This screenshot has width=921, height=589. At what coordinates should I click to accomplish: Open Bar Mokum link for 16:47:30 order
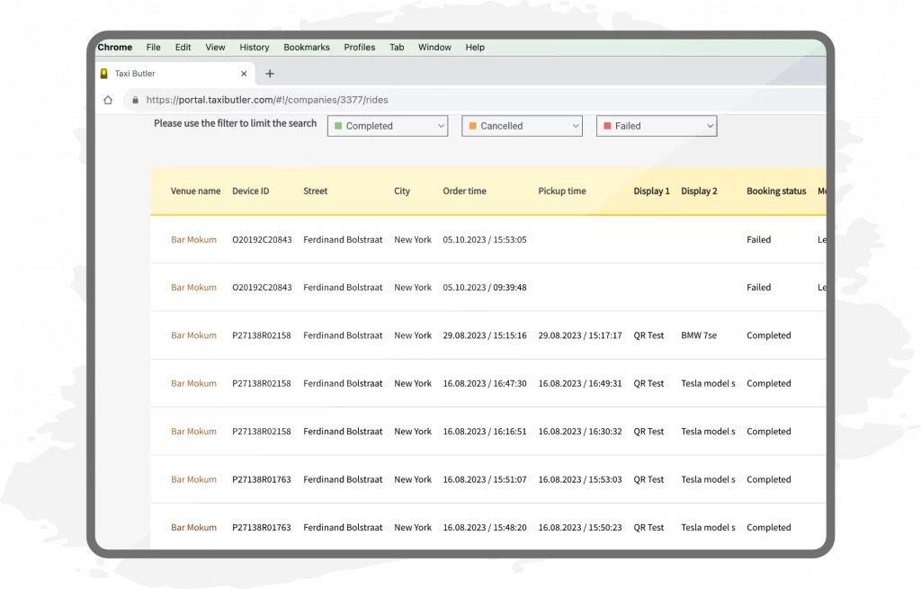194,383
